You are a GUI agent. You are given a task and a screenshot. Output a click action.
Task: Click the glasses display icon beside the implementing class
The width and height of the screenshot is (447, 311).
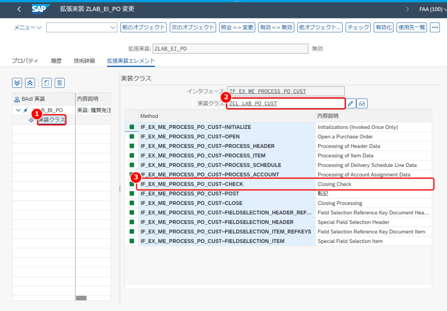point(362,103)
